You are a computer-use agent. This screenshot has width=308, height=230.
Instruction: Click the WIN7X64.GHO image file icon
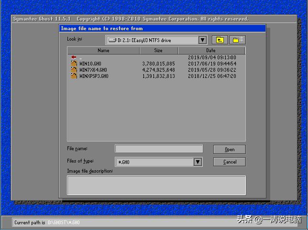74,70
